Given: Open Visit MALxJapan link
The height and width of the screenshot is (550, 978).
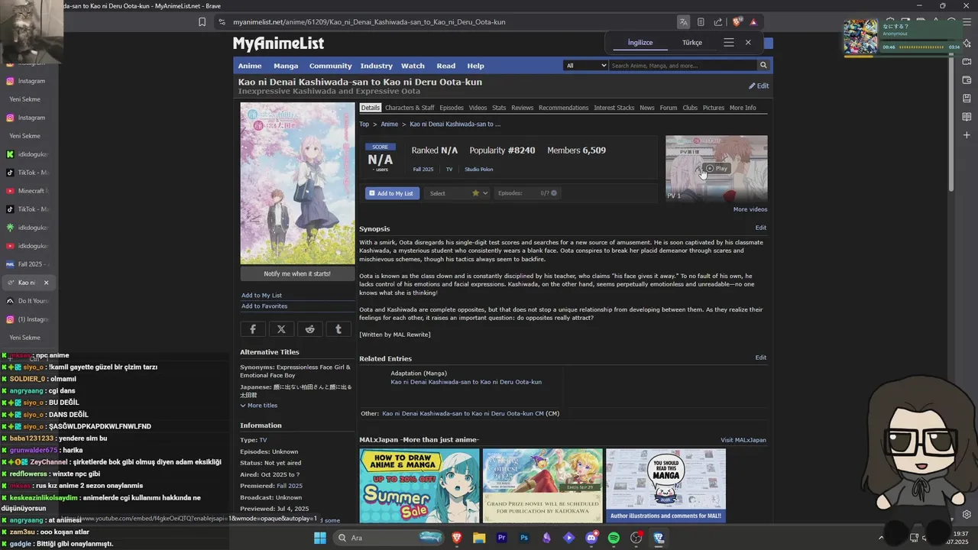Looking at the screenshot, I should 743,440.
